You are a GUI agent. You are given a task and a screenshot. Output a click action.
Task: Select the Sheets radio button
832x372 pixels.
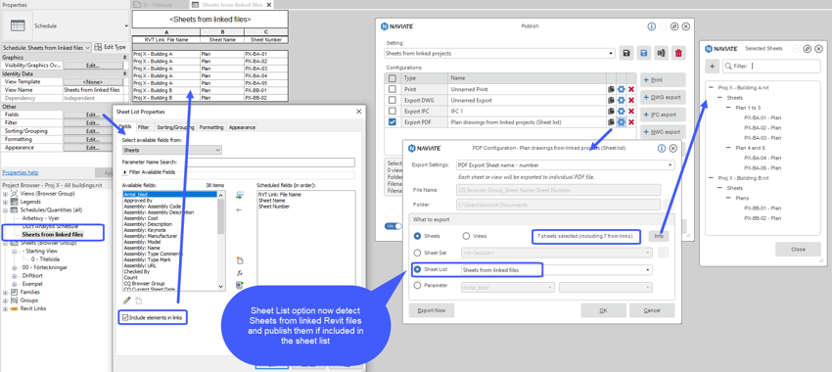[417, 236]
